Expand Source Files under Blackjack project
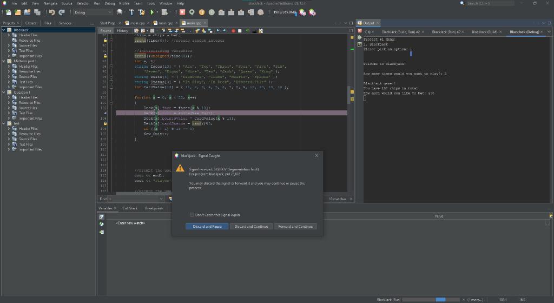Screen dimensions: 554x303 pyautogui.click(x=9, y=45)
